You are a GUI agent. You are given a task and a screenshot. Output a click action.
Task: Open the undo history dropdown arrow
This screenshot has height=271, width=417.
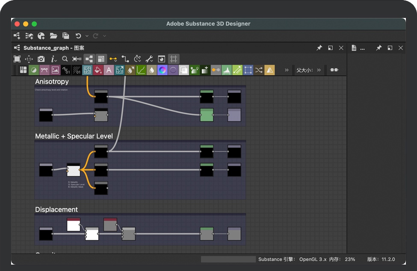[x=87, y=36]
